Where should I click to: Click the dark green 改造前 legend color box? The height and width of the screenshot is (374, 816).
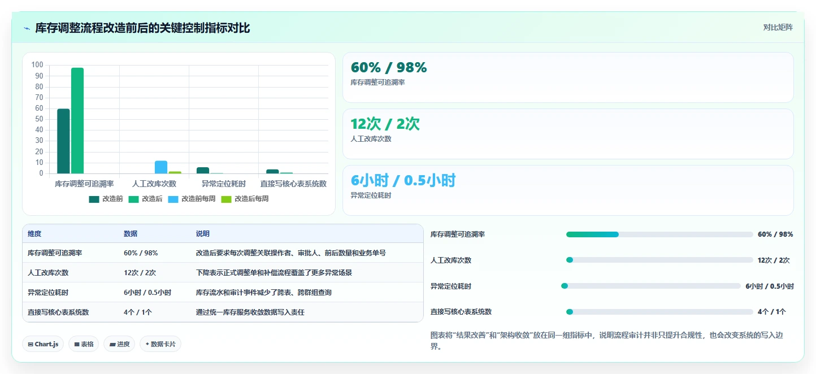click(94, 199)
